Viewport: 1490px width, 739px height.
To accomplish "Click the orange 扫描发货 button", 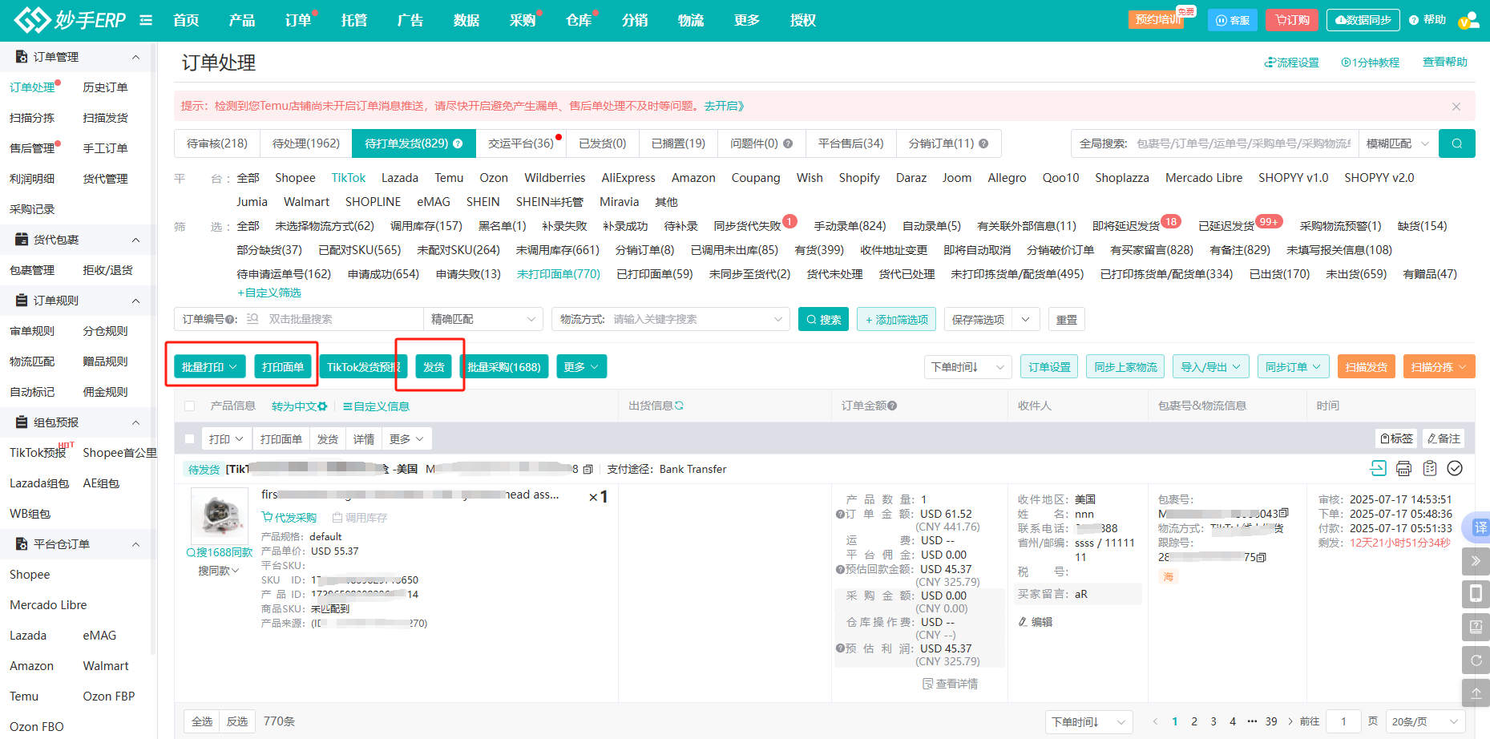I will coord(1367,367).
